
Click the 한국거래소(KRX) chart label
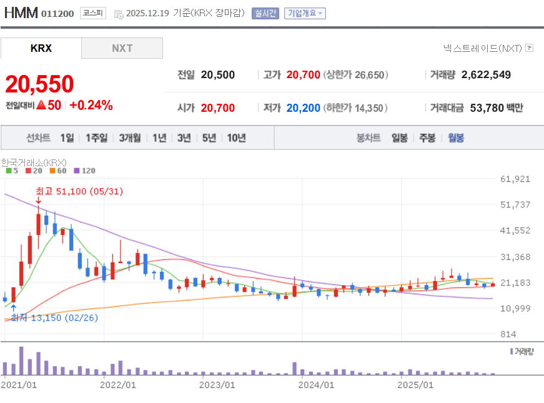coord(34,162)
